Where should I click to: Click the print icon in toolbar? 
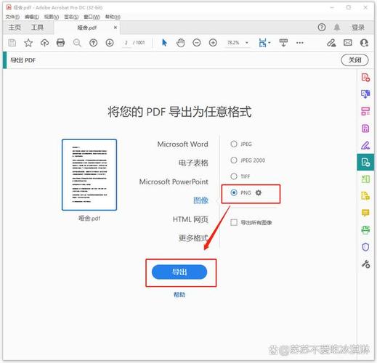tap(60, 43)
